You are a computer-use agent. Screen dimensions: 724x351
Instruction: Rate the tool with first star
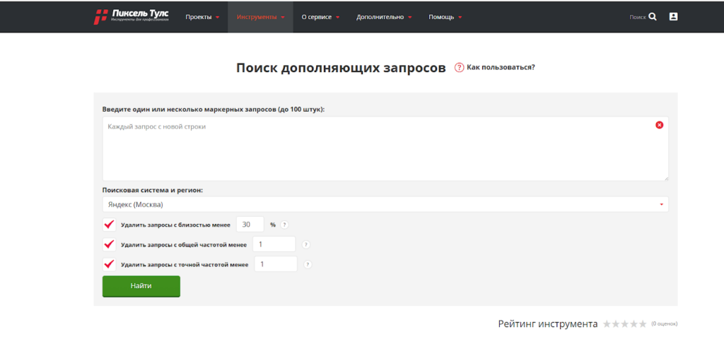coord(607,323)
